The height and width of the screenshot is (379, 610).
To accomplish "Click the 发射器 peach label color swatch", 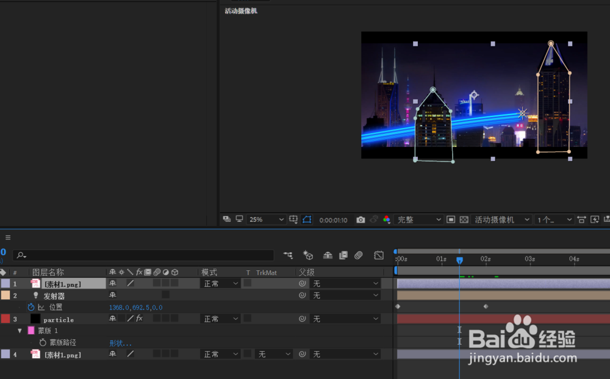I will 5,295.
